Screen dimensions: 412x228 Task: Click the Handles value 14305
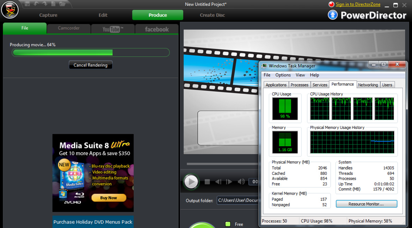pyautogui.click(x=389, y=168)
